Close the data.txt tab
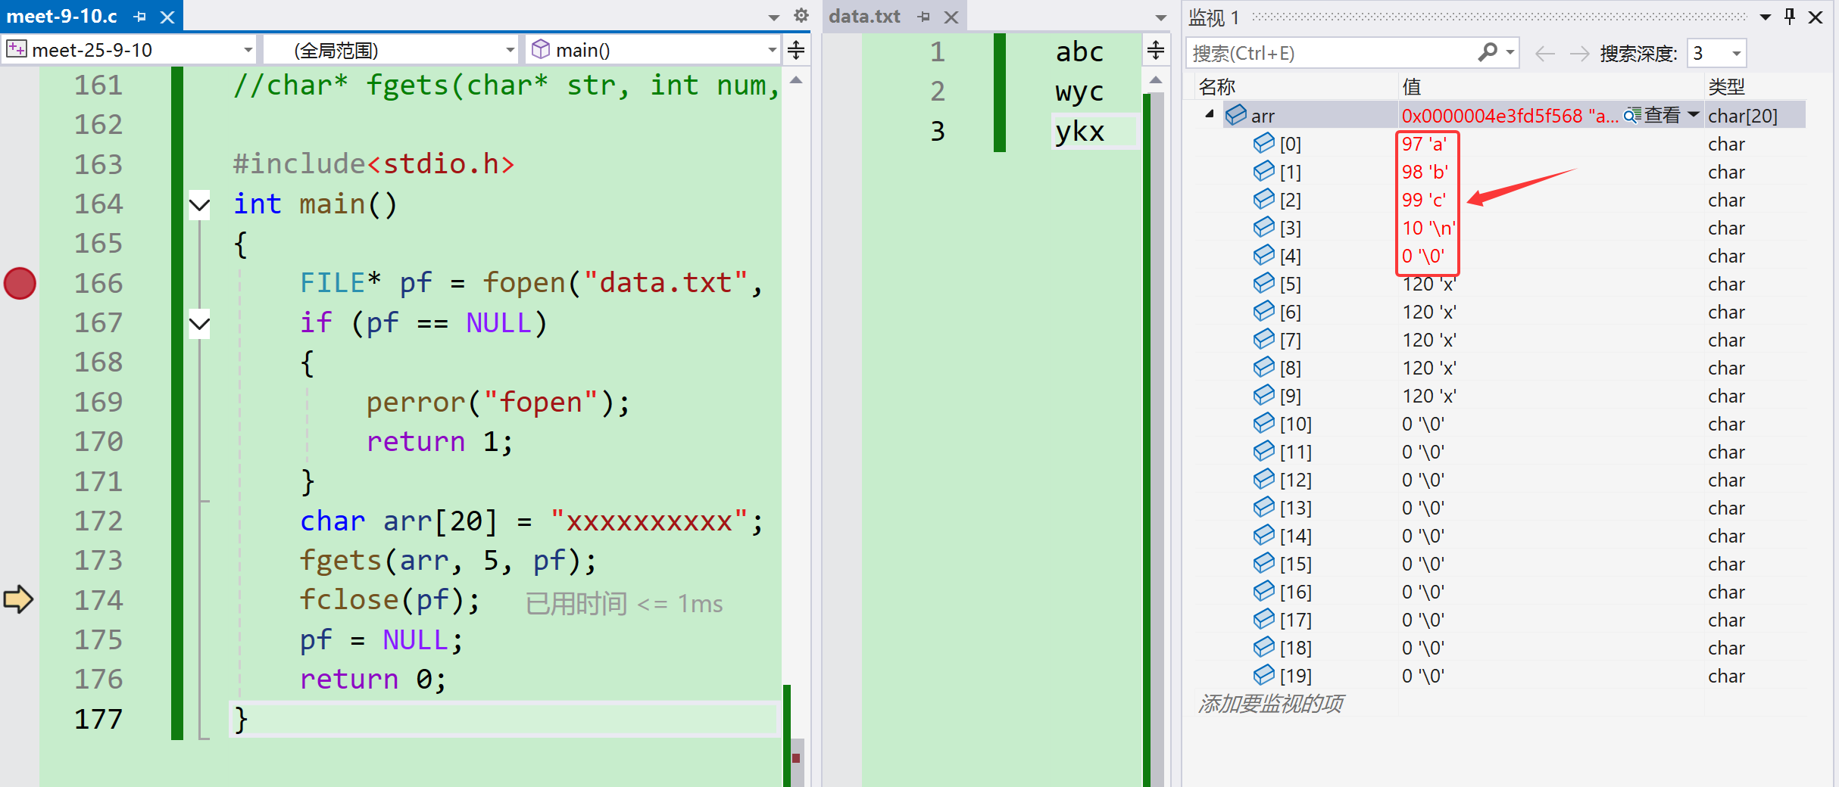Screen dimensions: 1839x787 pyautogui.click(x=951, y=17)
